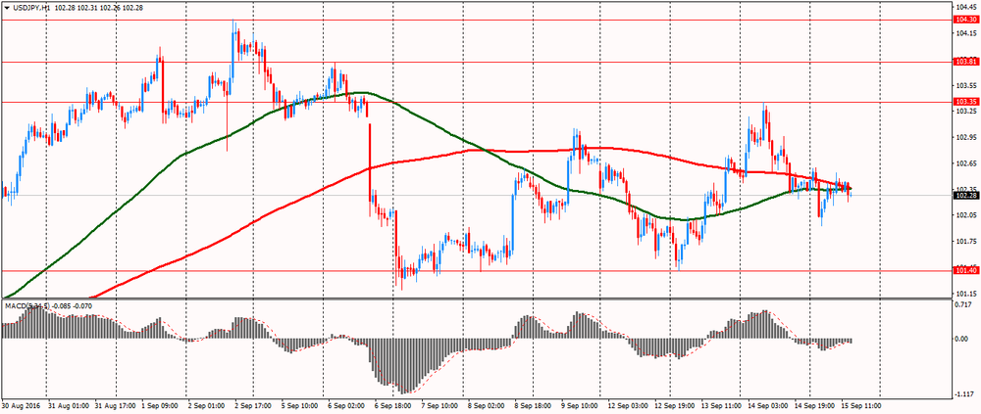
Task: Click the 102.05 price scale value
Action: pyautogui.click(x=965, y=214)
